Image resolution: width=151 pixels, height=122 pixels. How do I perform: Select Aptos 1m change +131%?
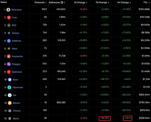(128, 118)
